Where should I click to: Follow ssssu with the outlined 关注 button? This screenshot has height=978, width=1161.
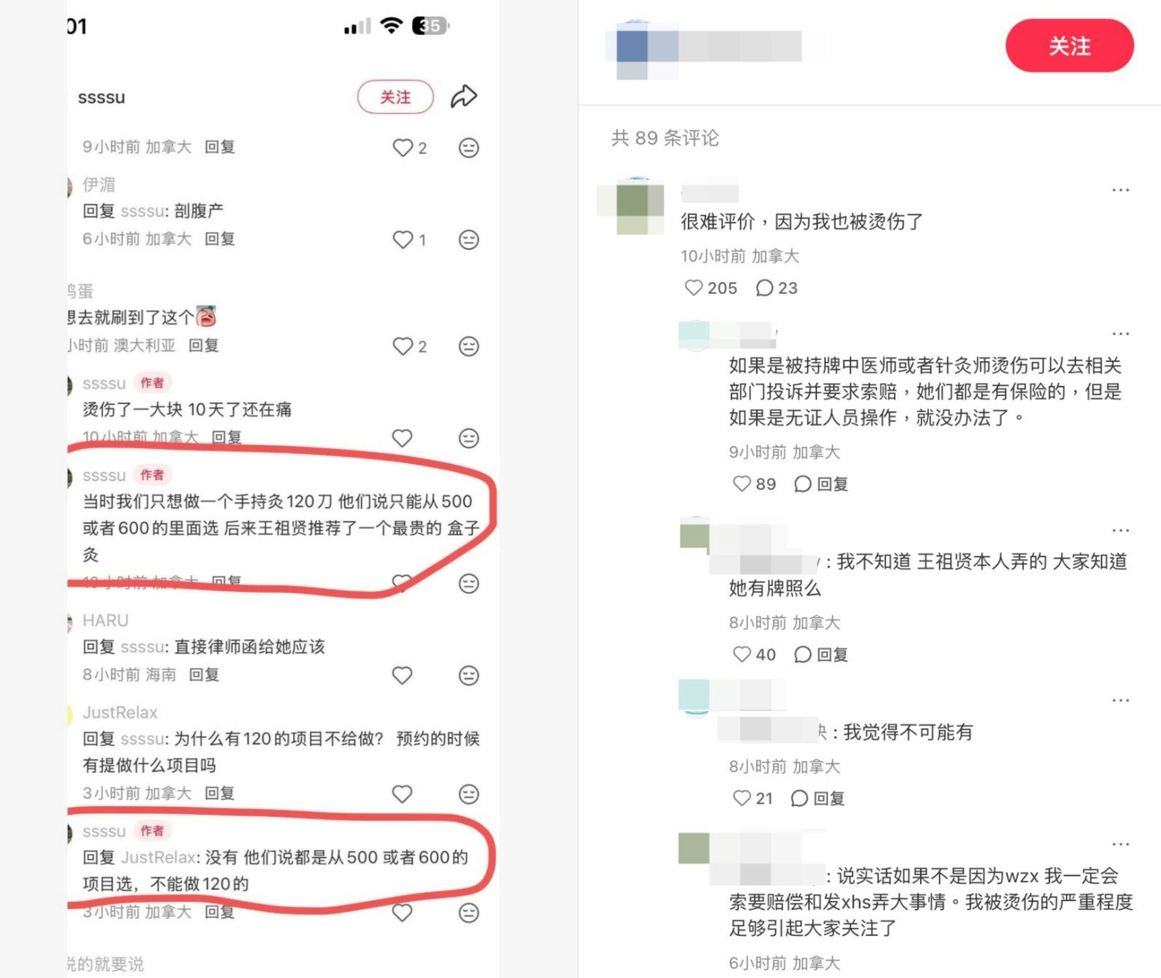395,97
